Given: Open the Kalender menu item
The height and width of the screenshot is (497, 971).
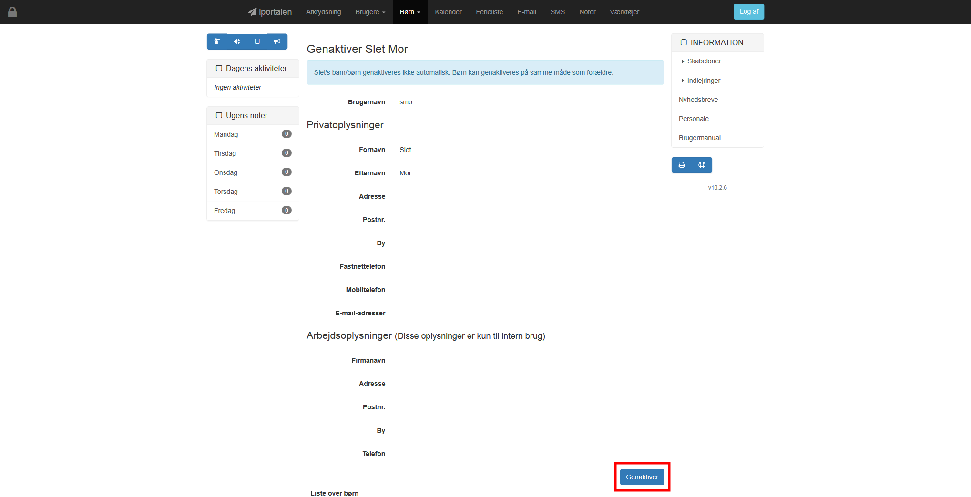Looking at the screenshot, I should point(448,12).
